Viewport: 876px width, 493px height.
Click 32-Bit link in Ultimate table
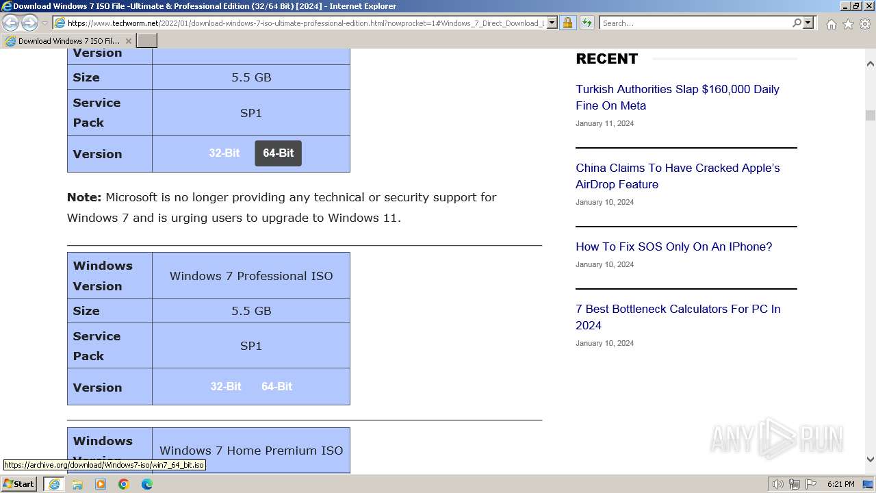tap(224, 153)
